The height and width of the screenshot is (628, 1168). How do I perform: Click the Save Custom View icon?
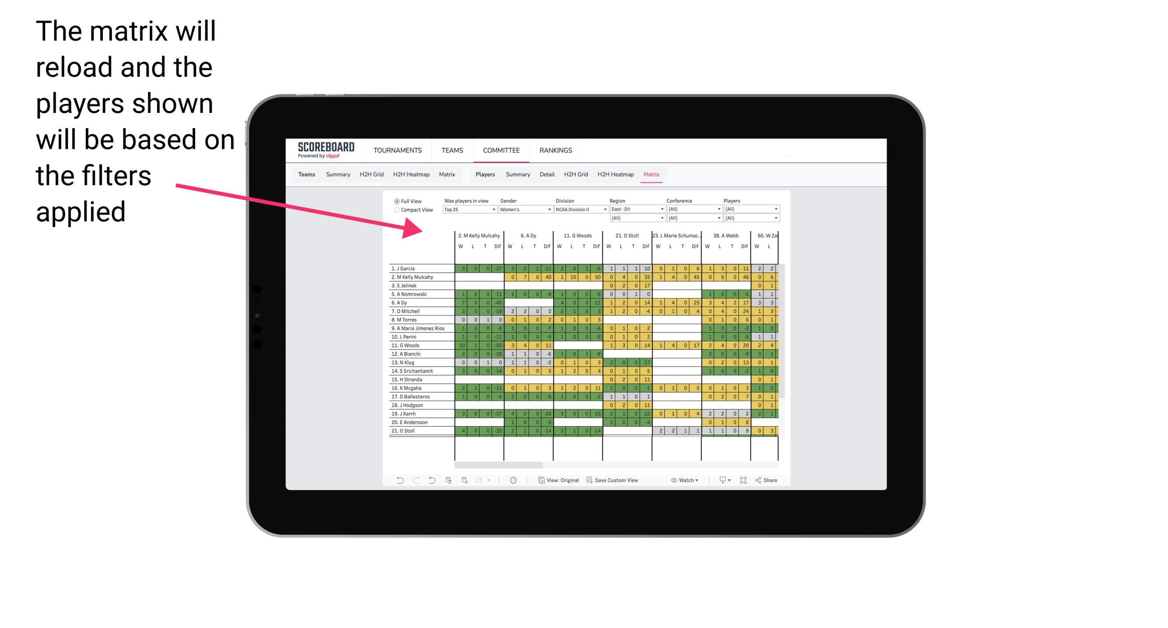coord(589,481)
